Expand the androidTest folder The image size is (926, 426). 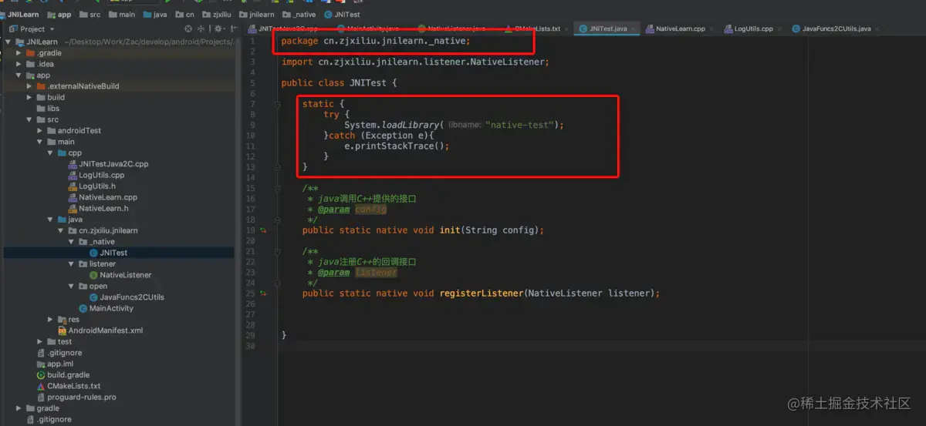point(40,131)
